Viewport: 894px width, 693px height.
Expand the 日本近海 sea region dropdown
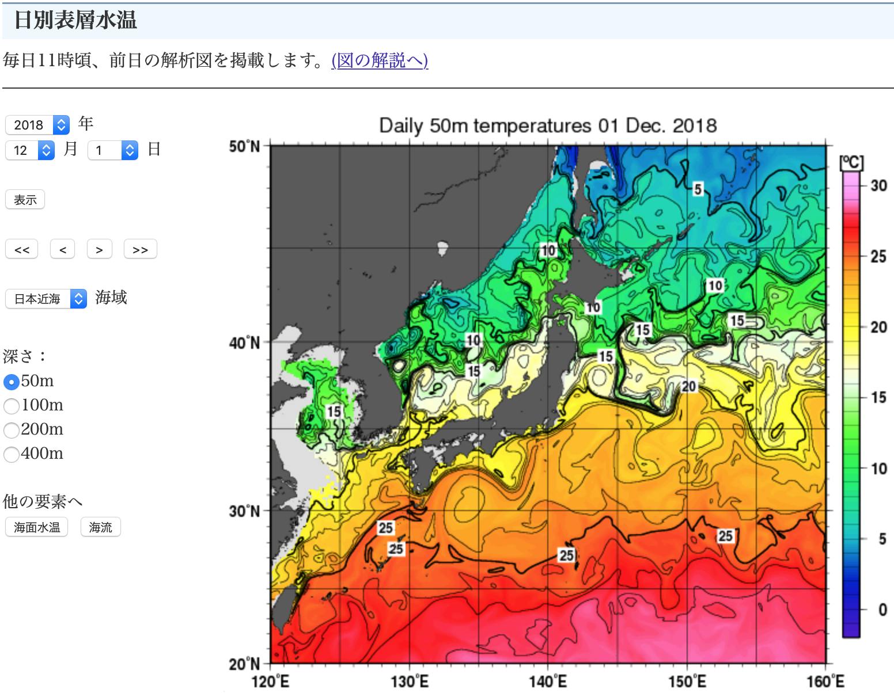click(x=46, y=299)
